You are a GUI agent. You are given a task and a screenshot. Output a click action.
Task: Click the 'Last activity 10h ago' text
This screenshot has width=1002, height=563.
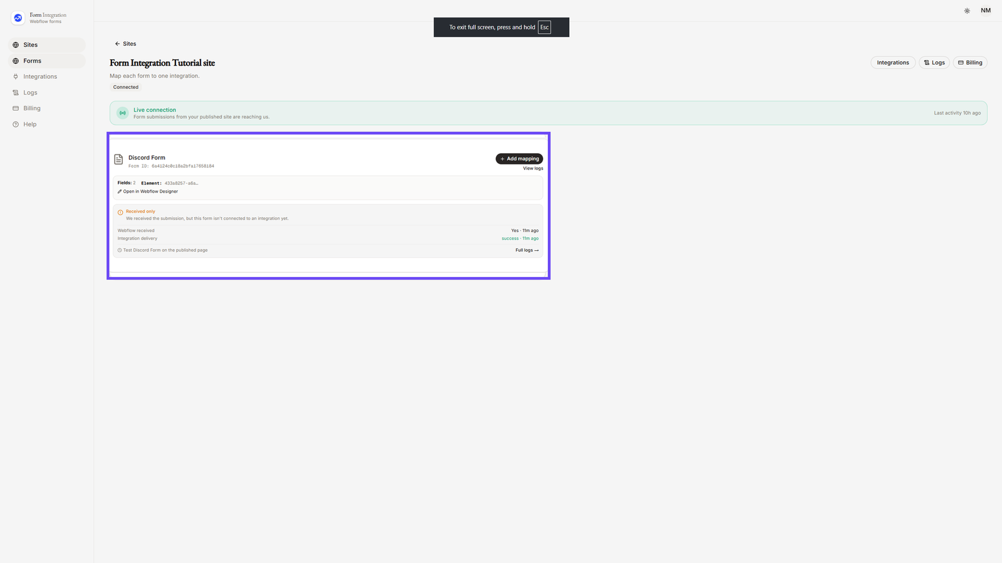coord(957,113)
